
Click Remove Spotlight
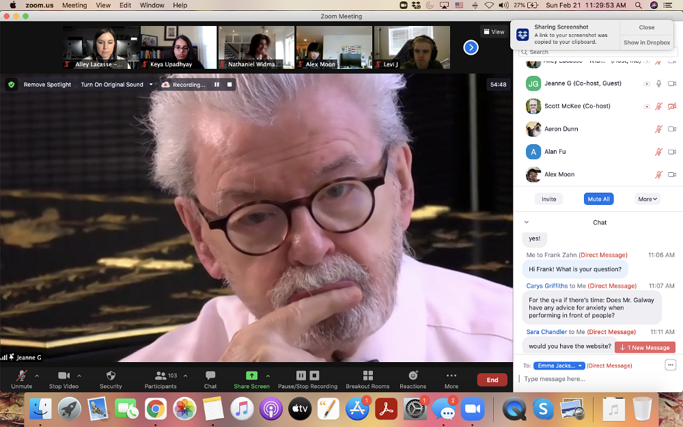[47, 85]
